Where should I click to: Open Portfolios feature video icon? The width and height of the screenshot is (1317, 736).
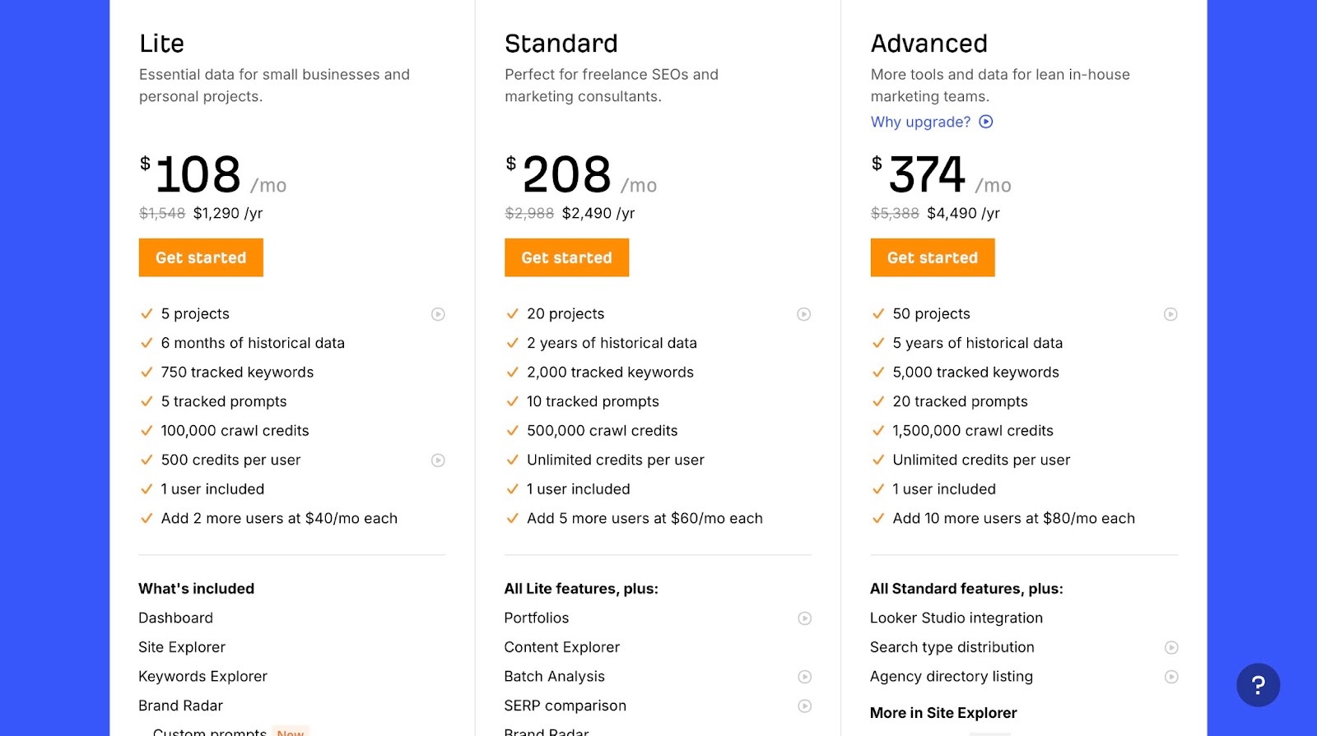(x=805, y=618)
